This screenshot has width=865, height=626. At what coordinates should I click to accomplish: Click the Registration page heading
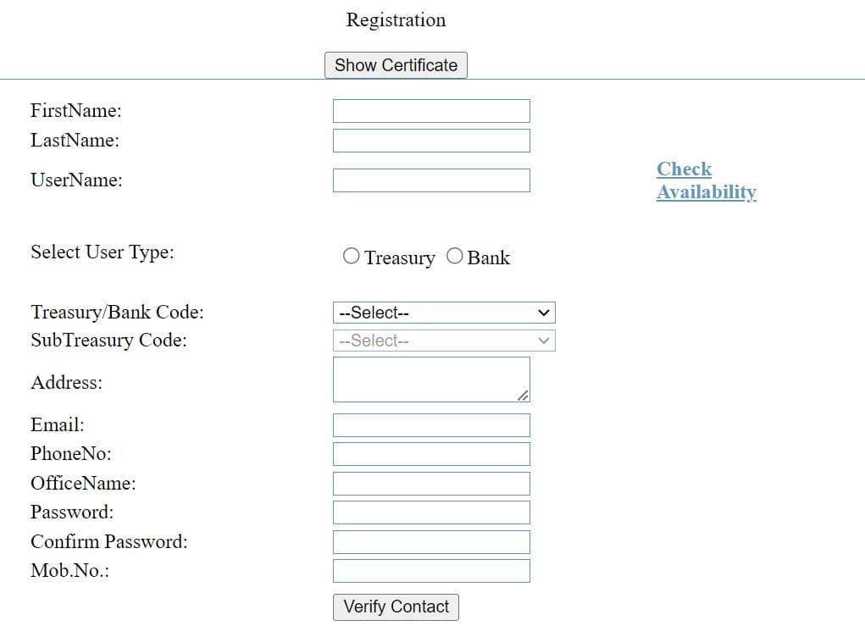(x=395, y=19)
